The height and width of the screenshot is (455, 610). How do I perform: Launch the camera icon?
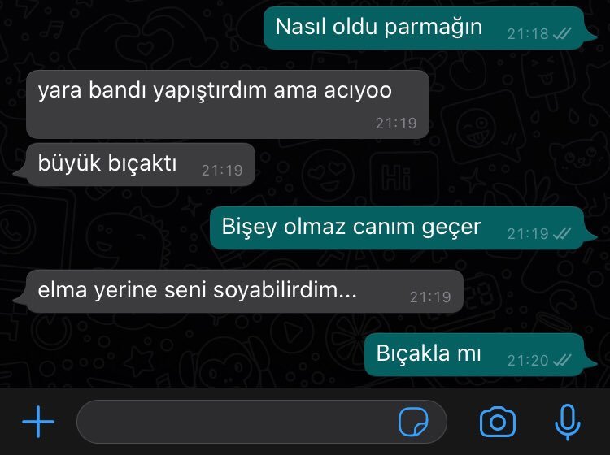coord(498,422)
